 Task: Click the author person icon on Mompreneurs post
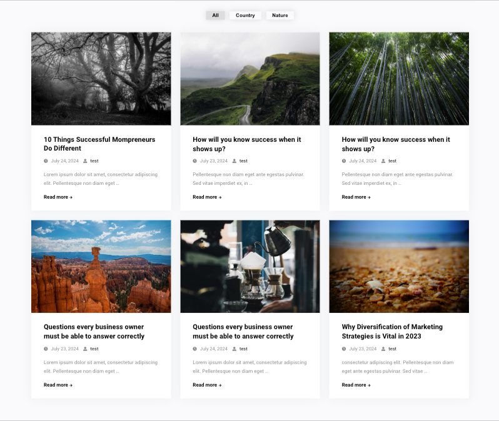85,161
